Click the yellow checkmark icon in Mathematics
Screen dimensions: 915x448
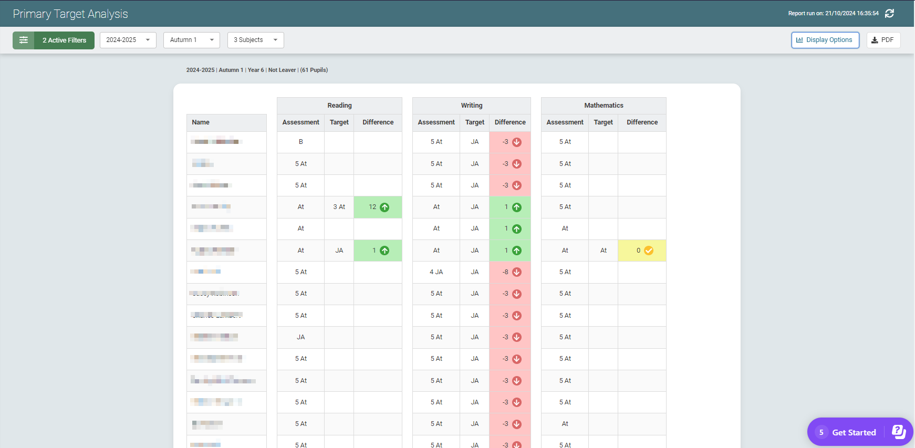pos(649,251)
